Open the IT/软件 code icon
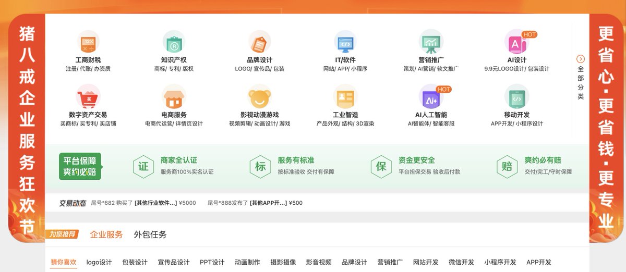The image size is (626, 272). tap(345, 42)
